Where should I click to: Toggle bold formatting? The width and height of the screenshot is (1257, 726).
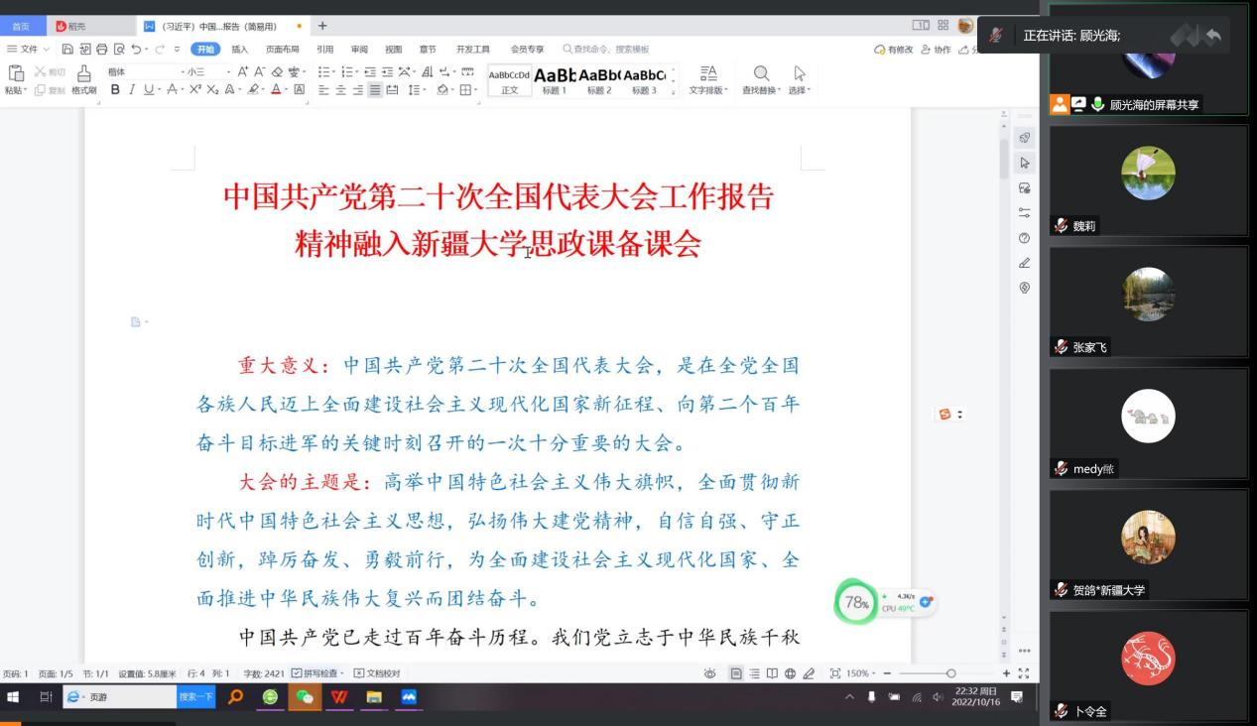(115, 89)
